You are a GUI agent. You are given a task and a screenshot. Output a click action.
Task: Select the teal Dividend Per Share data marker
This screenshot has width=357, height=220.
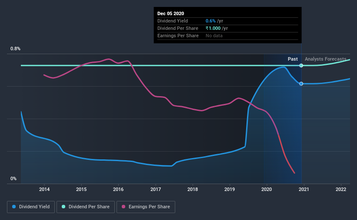pyautogui.click(x=301, y=65)
